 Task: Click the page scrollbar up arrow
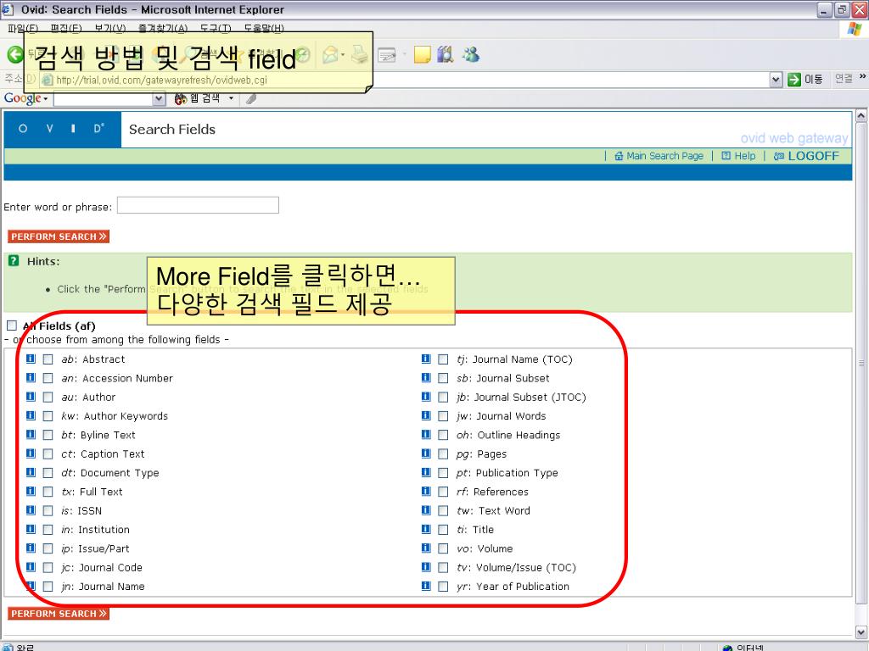point(861,115)
